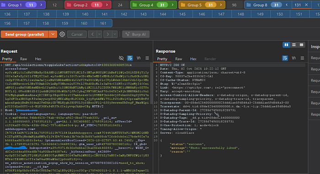320x174 pixels.
Task: Open Response Hex view tab
Action: click(193, 59)
